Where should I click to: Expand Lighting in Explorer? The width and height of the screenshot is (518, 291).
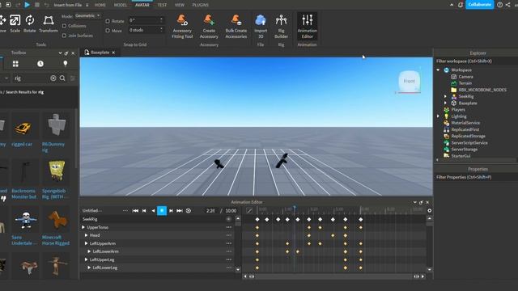coord(438,116)
